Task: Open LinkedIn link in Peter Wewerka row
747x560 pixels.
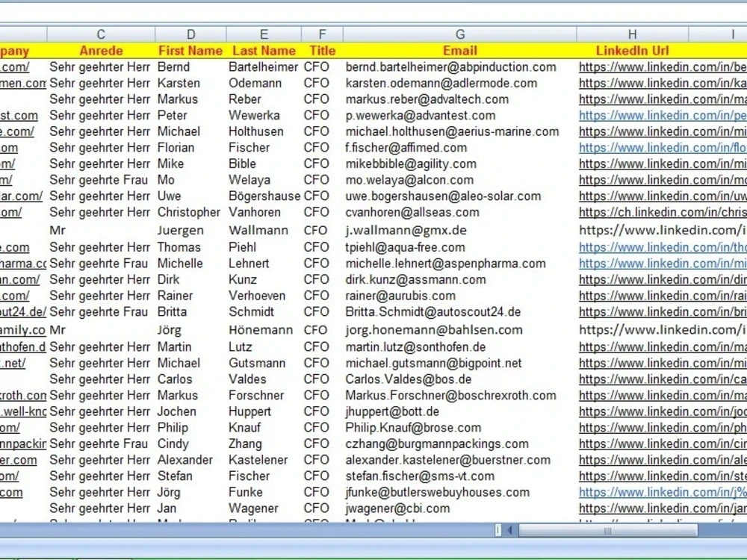Action: click(x=663, y=116)
